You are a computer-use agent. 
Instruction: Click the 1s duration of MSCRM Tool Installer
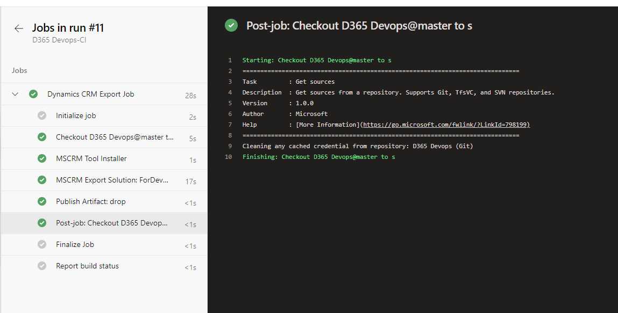pyautogui.click(x=193, y=160)
